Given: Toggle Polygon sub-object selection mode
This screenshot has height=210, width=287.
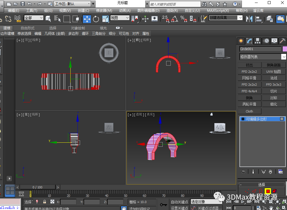Looking at the screenshot, I should [x=268, y=191].
